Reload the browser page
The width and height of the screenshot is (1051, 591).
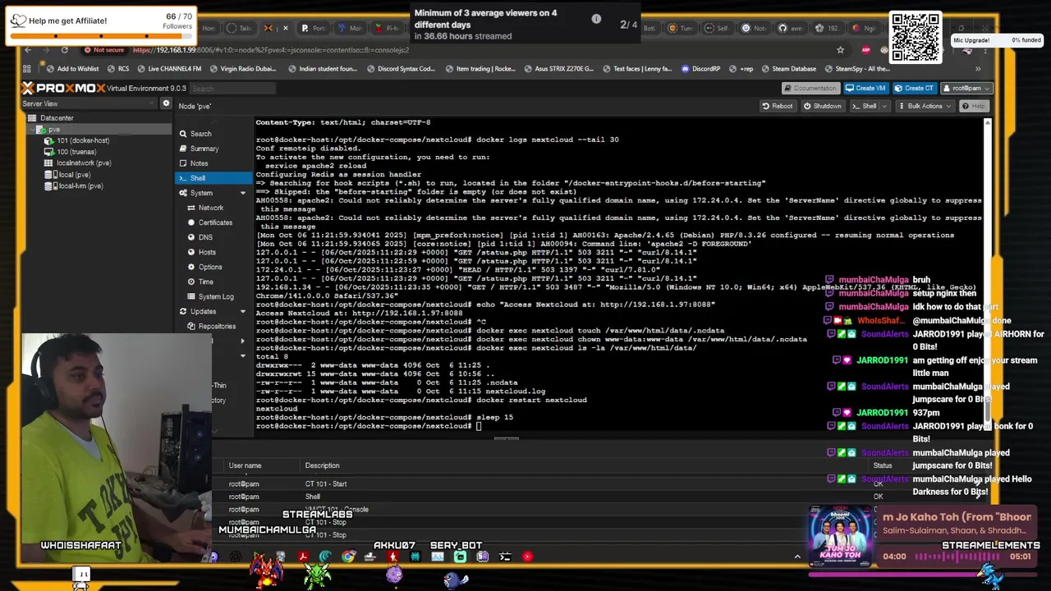[x=64, y=50]
